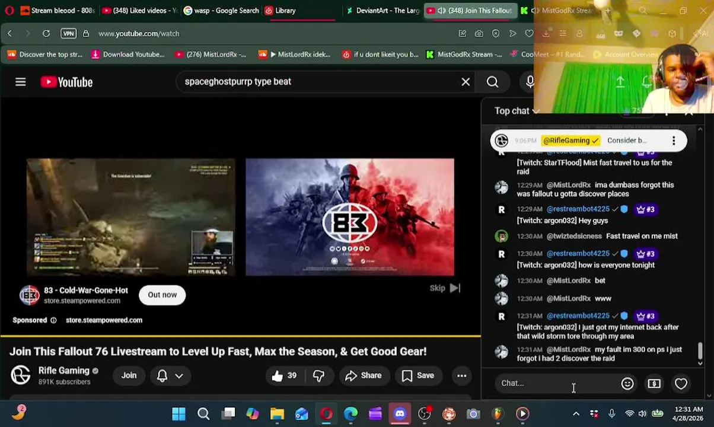Open File Explorer from the taskbar

tap(277, 414)
